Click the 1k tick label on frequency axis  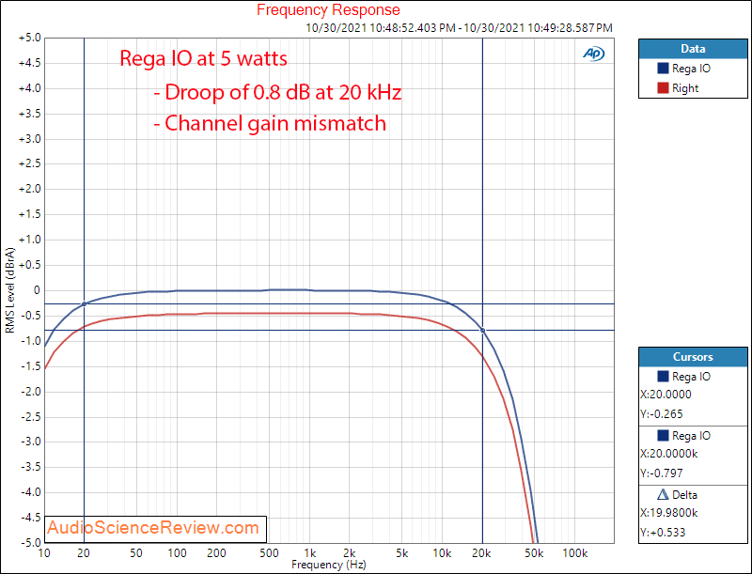(x=310, y=553)
